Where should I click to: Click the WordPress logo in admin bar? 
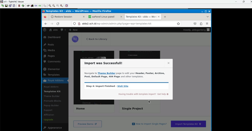[45, 30]
